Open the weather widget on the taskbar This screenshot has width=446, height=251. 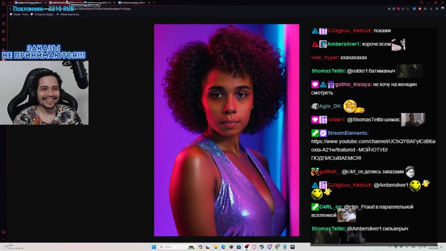[13, 247]
